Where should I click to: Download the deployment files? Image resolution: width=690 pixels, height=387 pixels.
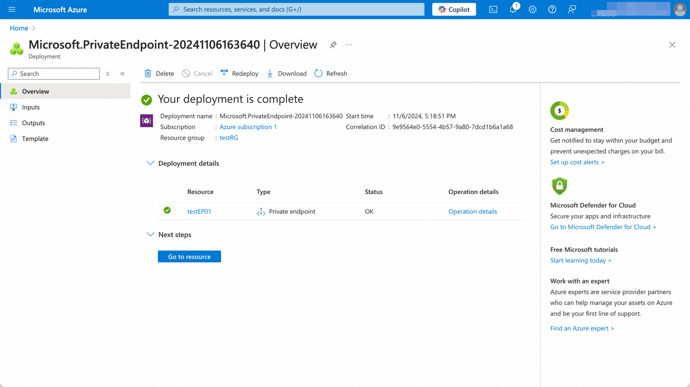tap(286, 73)
